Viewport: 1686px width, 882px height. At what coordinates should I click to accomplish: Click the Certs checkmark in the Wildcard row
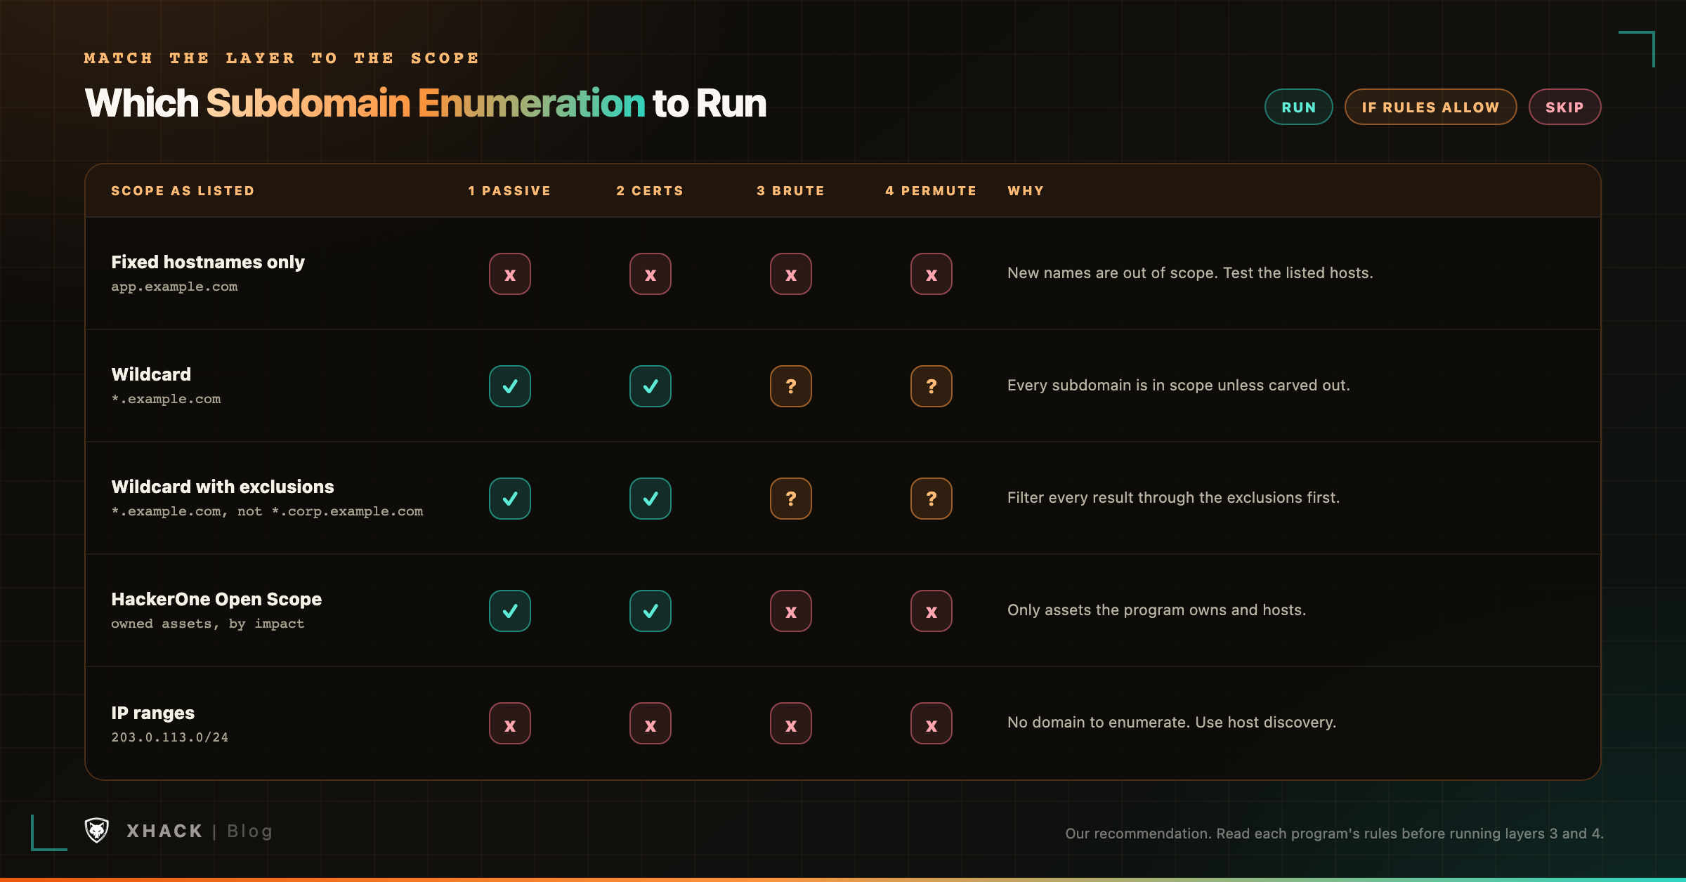point(651,386)
